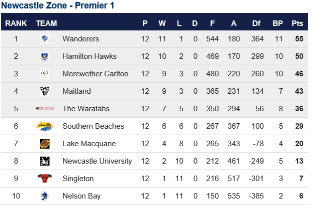The height and width of the screenshot is (206, 312).
Task: Click the Singleton red bull logo
Action: pos(44,179)
